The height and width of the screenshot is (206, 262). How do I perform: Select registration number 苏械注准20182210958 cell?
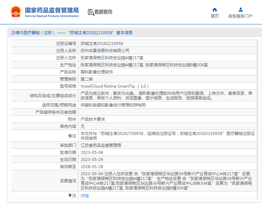click(x=102, y=44)
